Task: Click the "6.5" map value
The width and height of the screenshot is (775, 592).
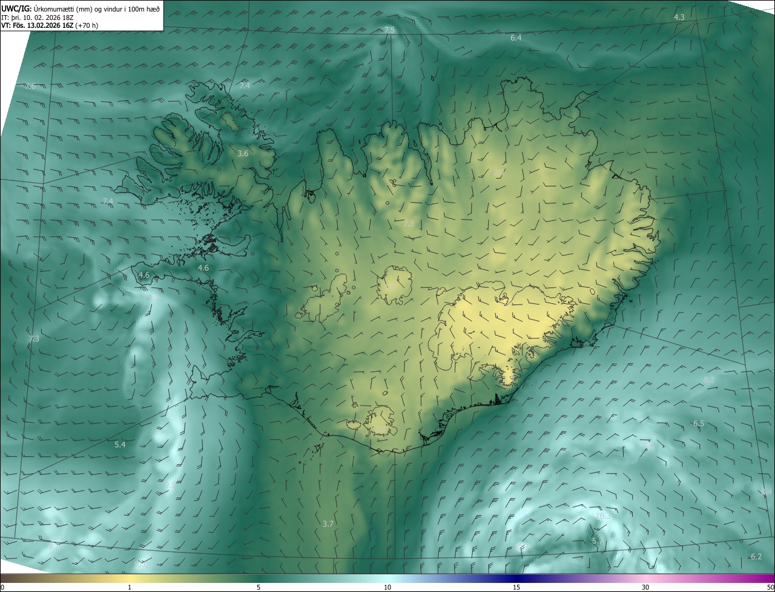Action: pos(699,424)
